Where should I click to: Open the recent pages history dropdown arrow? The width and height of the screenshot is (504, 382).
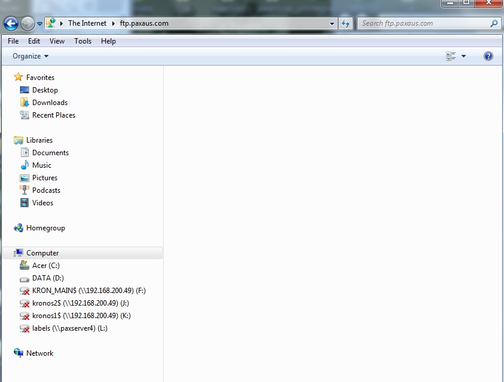pos(39,24)
